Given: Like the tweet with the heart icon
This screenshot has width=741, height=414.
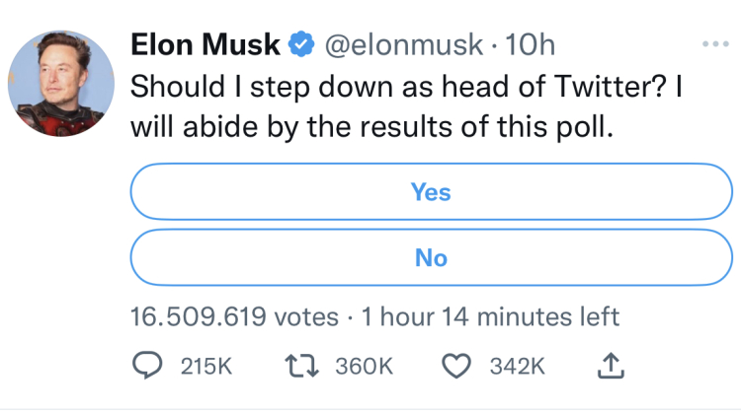Looking at the screenshot, I should pyautogui.click(x=454, y=366).
